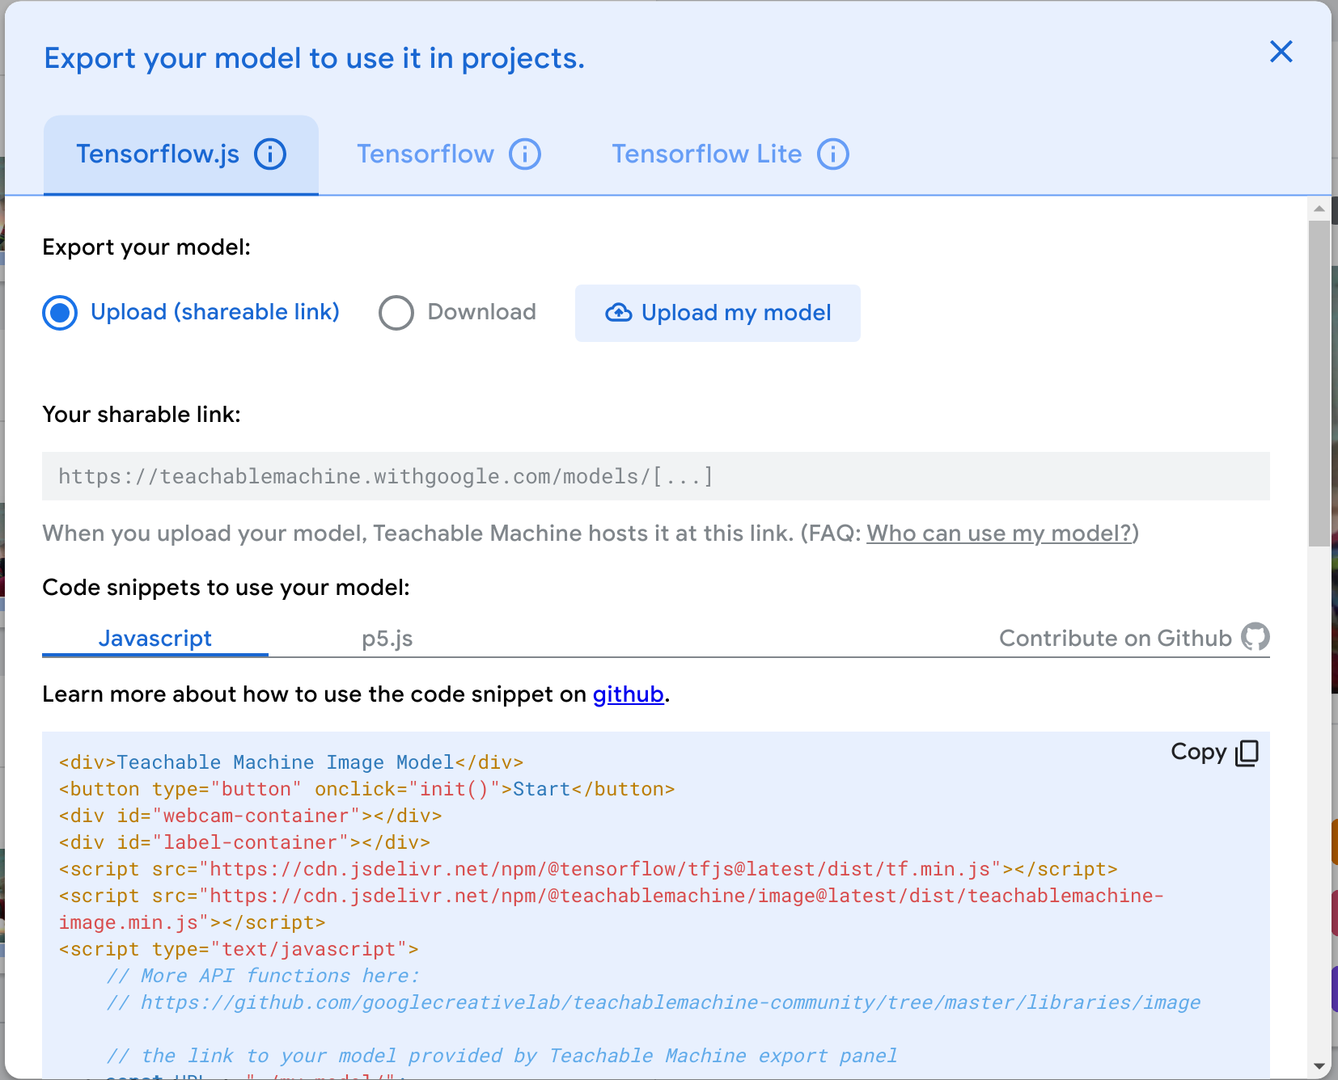
Task: Click the 'Export your model:' label
Action: pos(146,247)
